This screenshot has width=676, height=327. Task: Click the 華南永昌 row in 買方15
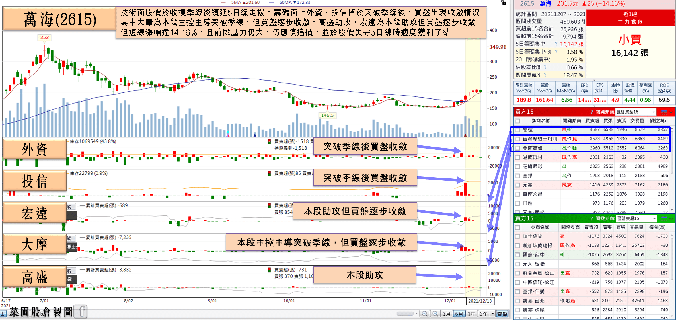(592, 194)
